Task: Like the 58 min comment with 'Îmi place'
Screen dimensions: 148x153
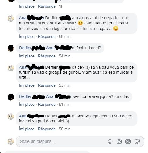Action: tap(27, 37)
